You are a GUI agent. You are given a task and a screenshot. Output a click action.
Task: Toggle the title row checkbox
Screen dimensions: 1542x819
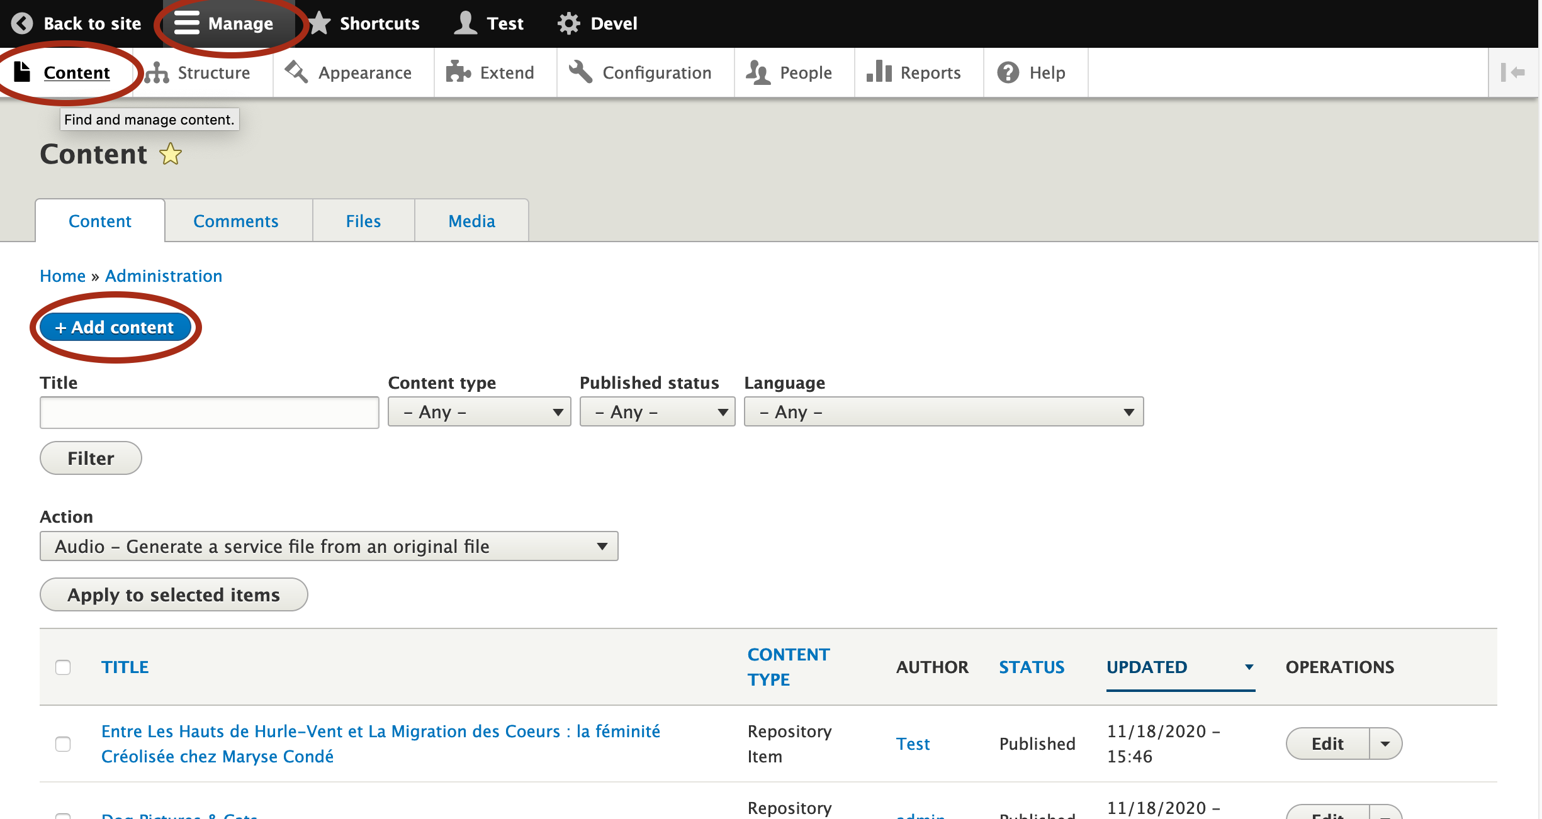(x=62, y=667)
